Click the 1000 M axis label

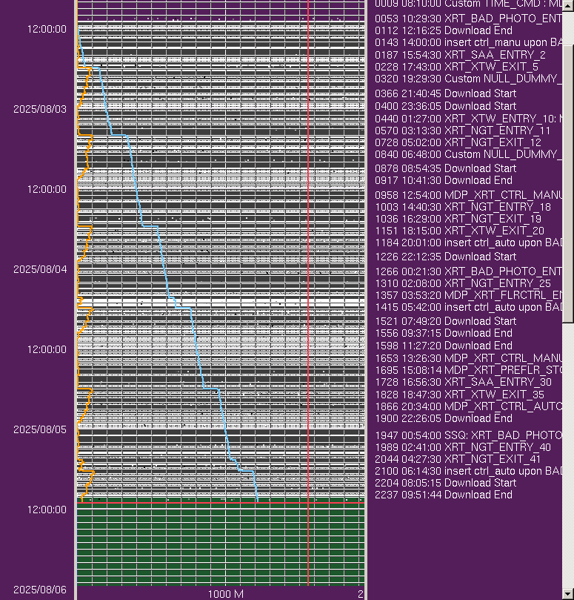pos(225,594)
